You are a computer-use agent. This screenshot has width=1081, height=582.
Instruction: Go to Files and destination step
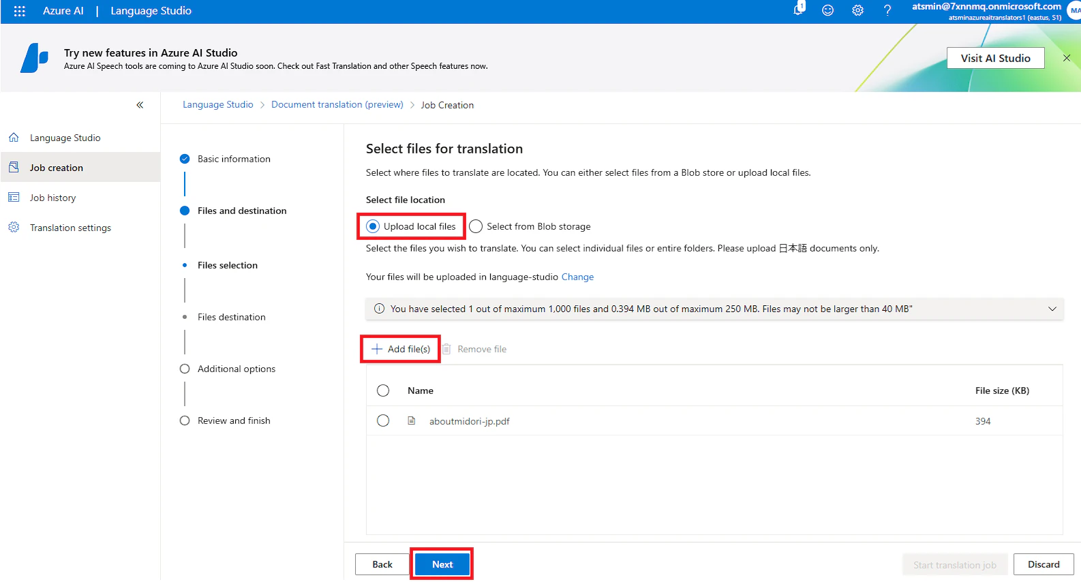tap(242, 211)
